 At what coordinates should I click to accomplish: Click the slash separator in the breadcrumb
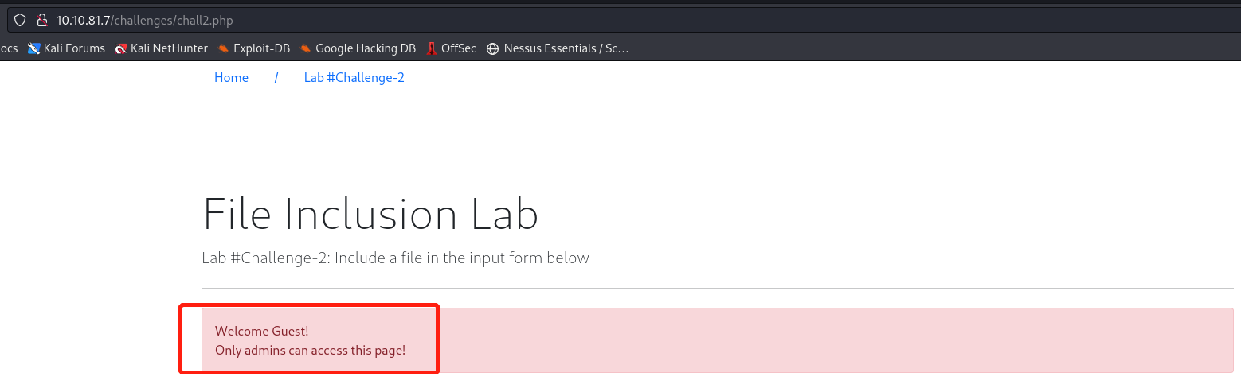pyautogui.click(x=276, y=78)
